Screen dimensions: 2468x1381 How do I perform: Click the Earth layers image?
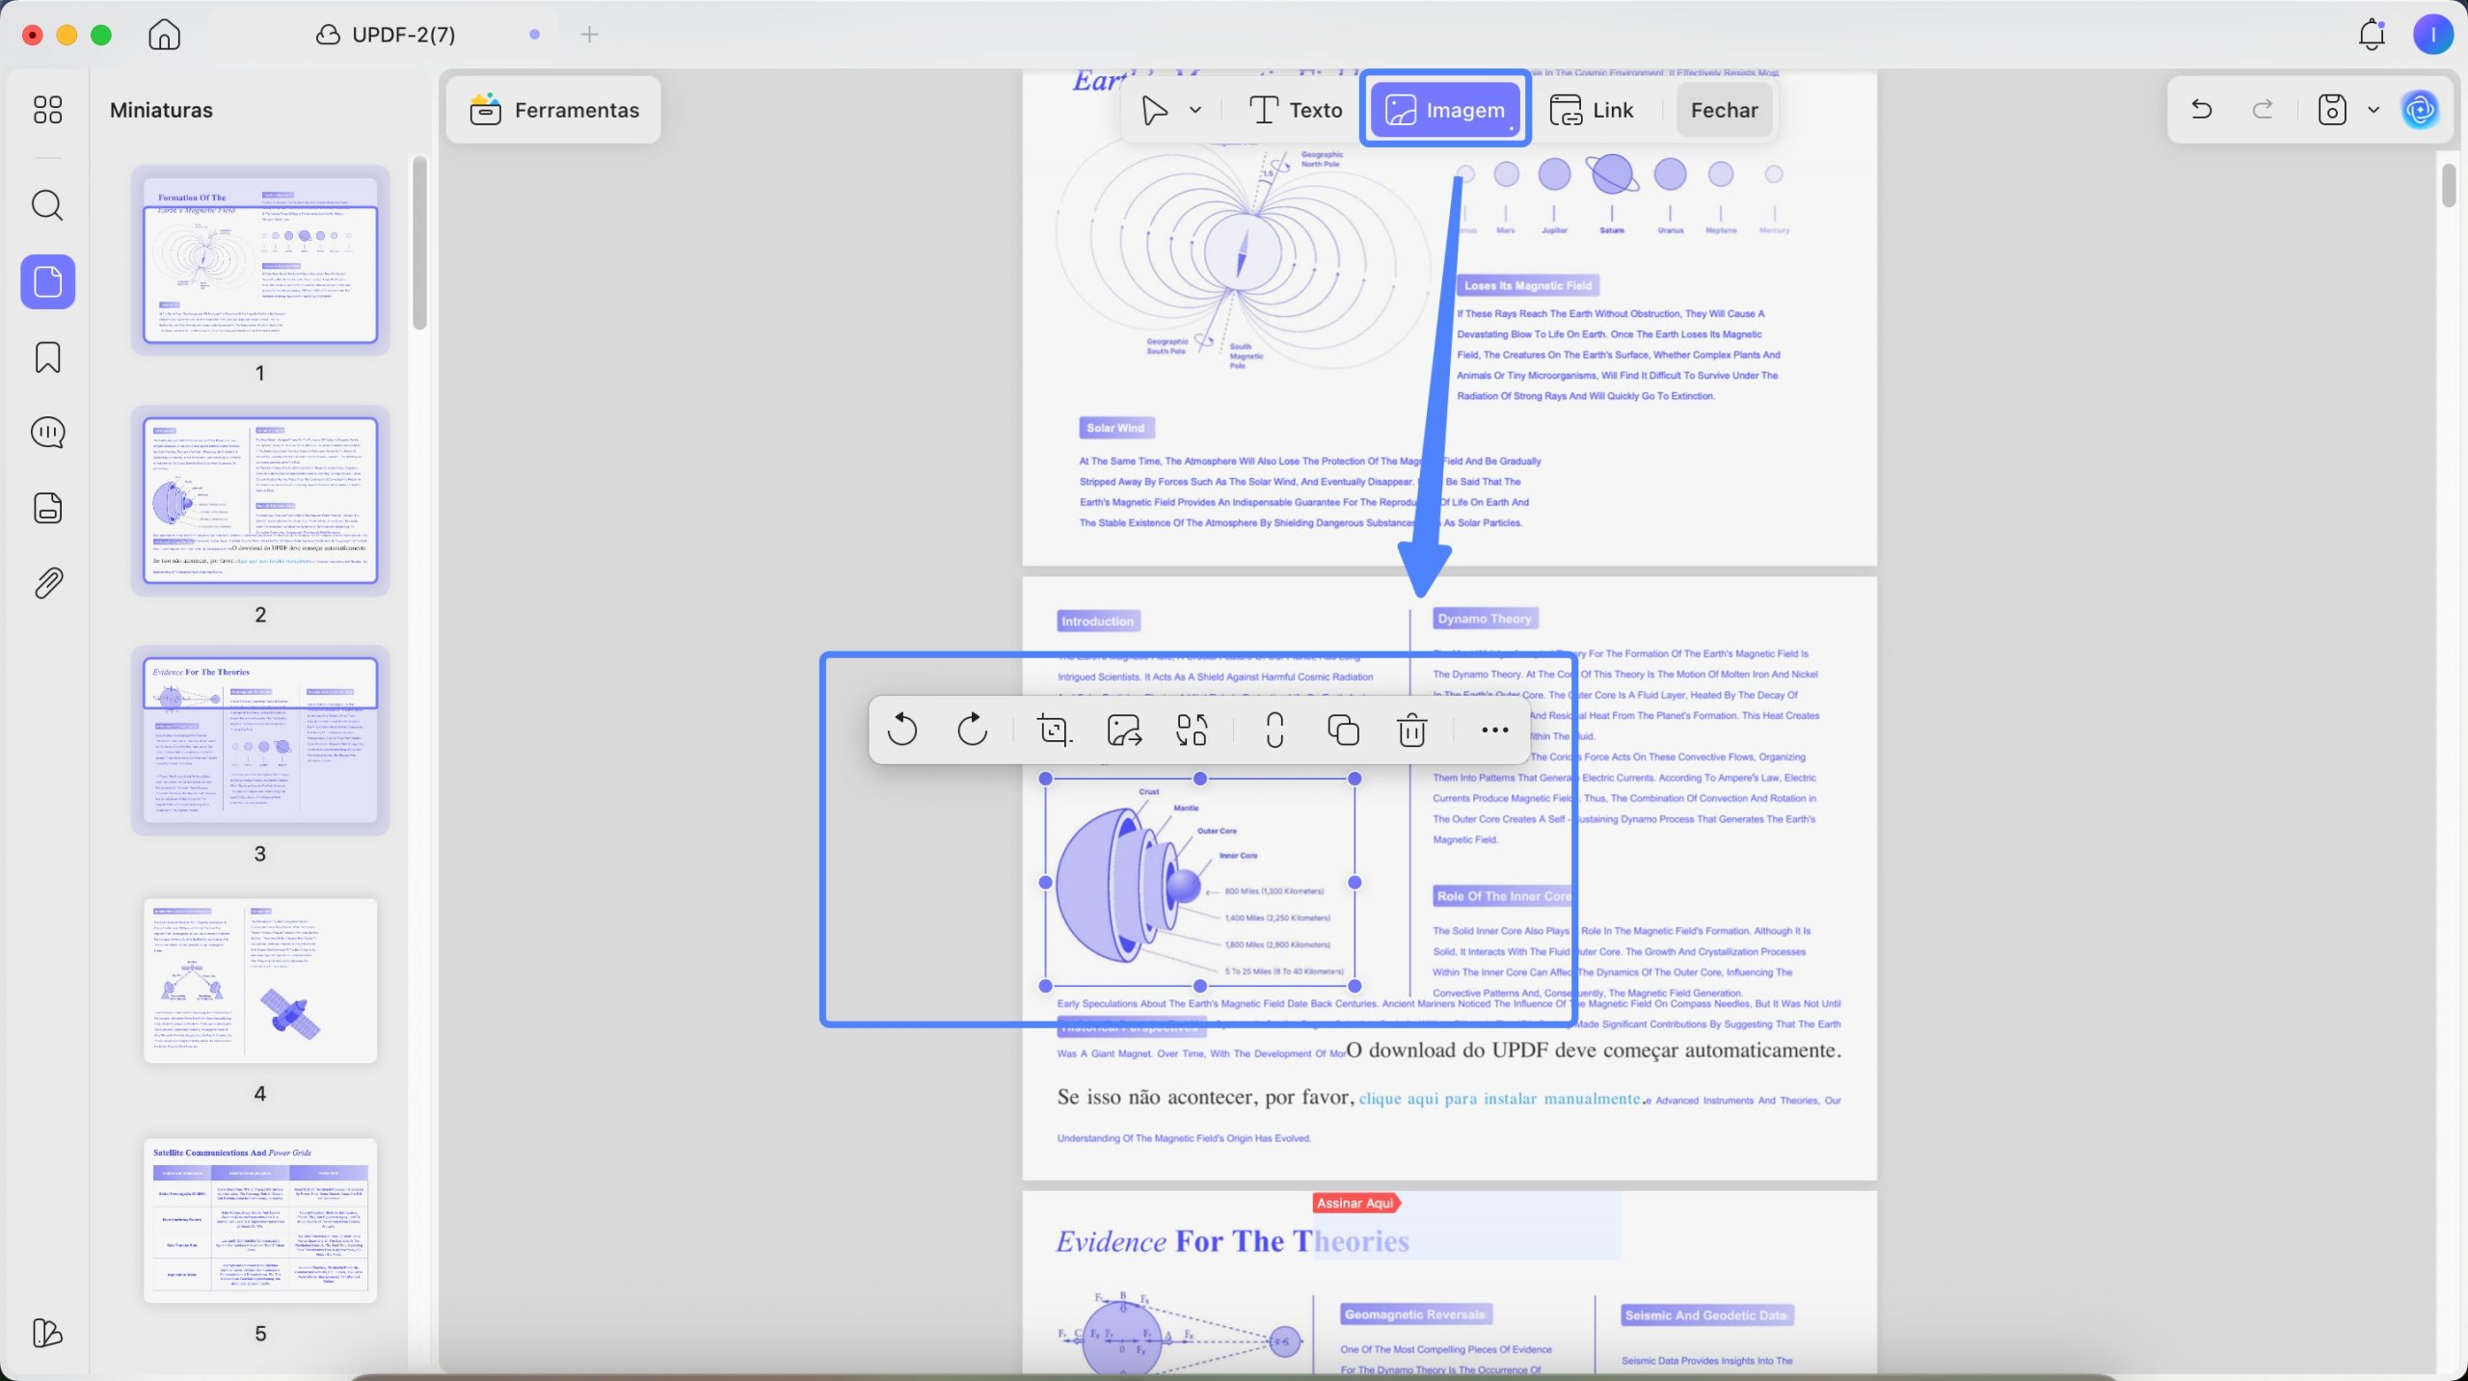(x=1199, y=882)
